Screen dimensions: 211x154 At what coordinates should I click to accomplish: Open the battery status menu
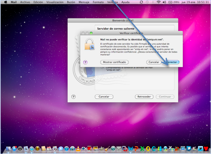(x=174, y=2)
